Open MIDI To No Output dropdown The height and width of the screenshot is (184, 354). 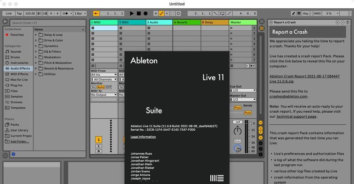click(x=104, y=95)
